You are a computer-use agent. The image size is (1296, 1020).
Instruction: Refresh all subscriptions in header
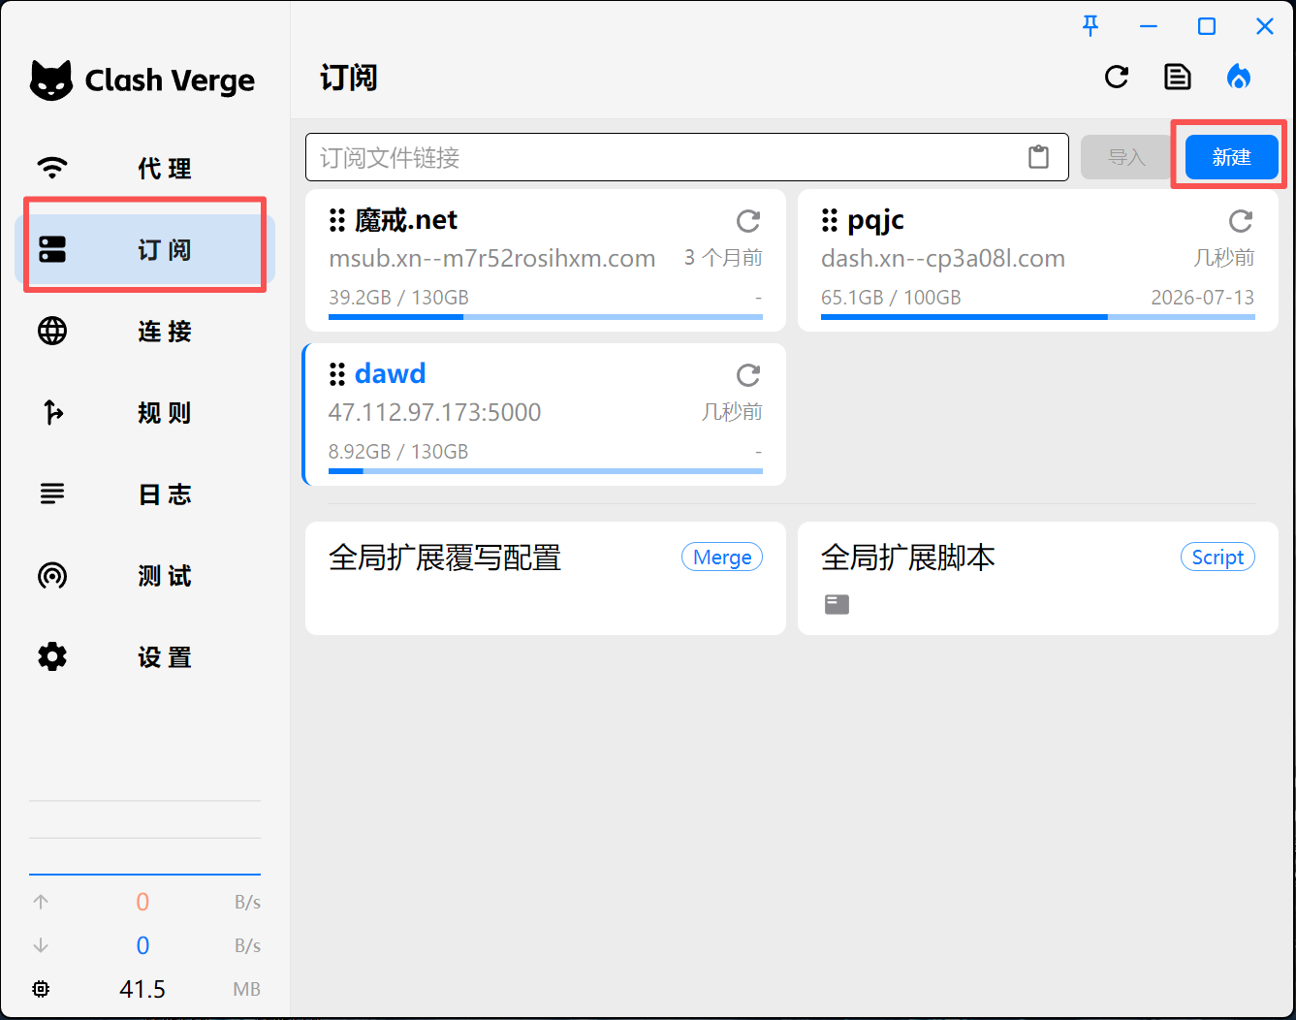tap(1117, 77)
